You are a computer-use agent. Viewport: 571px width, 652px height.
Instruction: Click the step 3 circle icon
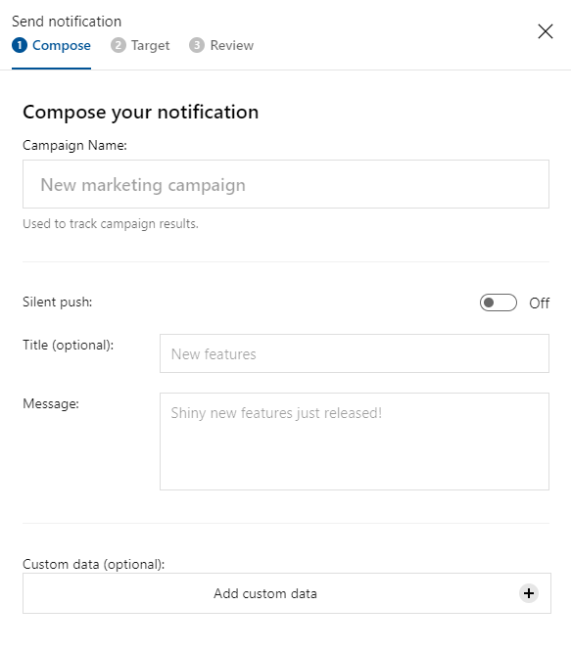coord(197,45)
